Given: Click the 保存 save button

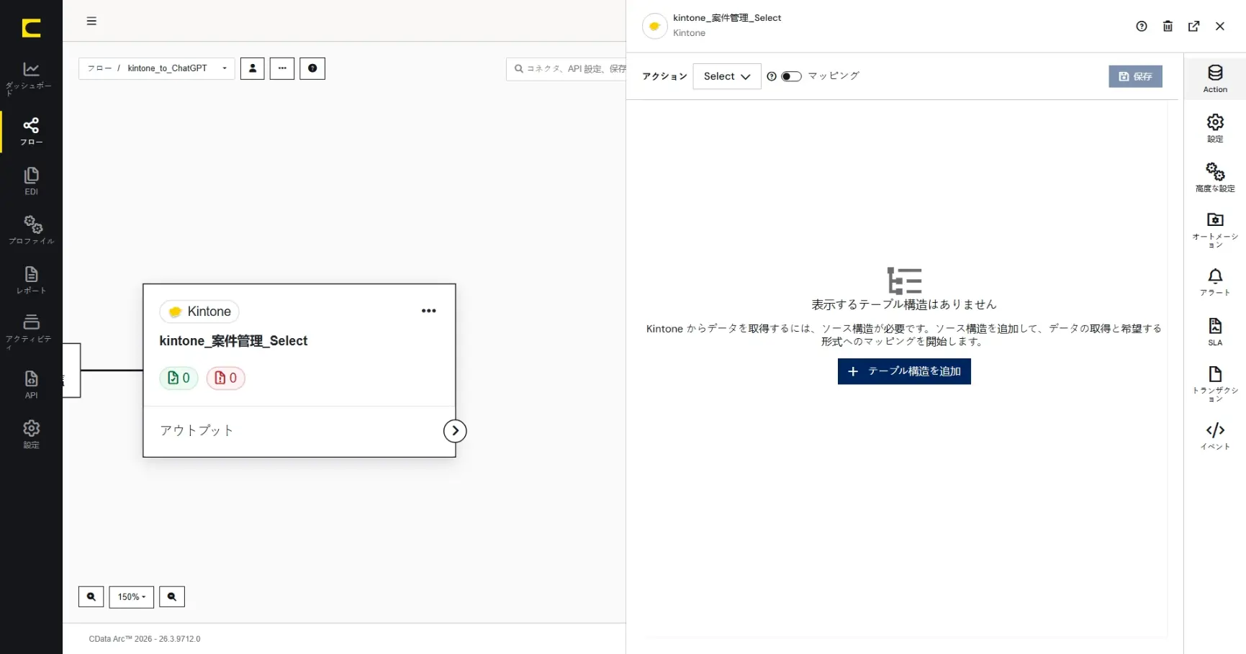Looking at the screenshot, I should [1135, 76].
